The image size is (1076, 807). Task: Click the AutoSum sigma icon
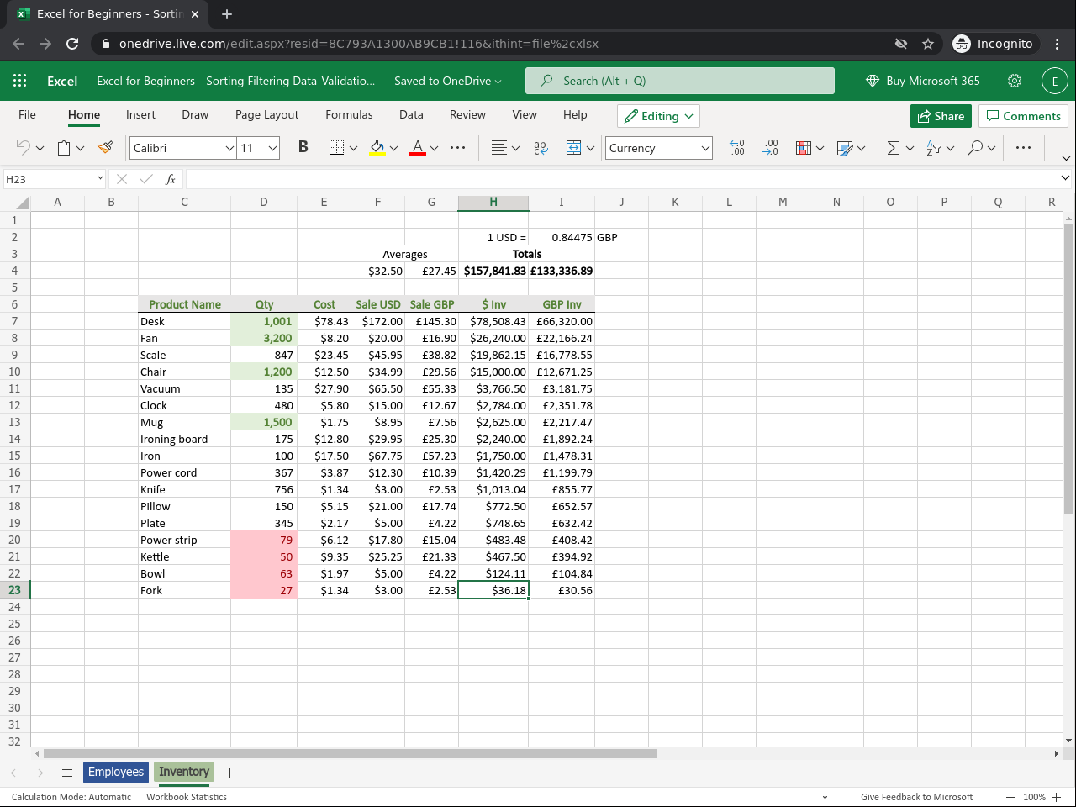click(x=893, y=148)
